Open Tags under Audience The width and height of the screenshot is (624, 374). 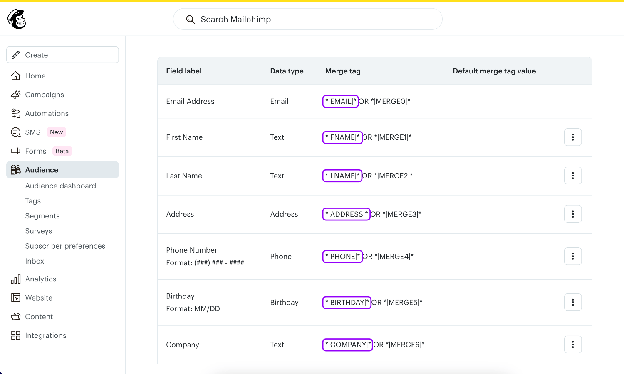click(x=33, y=201)
